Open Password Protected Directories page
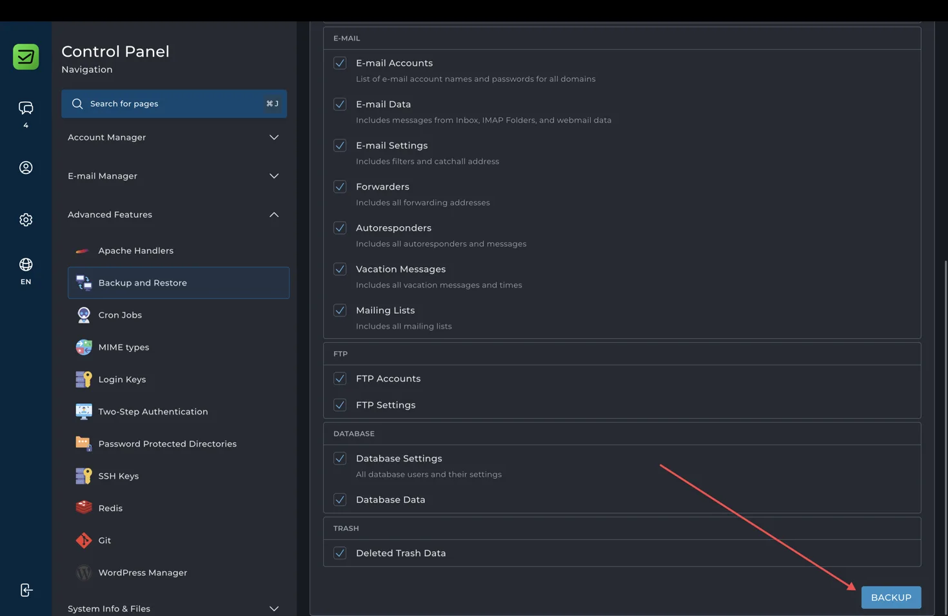 179,444
